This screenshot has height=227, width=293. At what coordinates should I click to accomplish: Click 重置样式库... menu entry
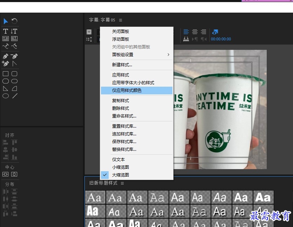pyautogui.click(x=137, y=126)
